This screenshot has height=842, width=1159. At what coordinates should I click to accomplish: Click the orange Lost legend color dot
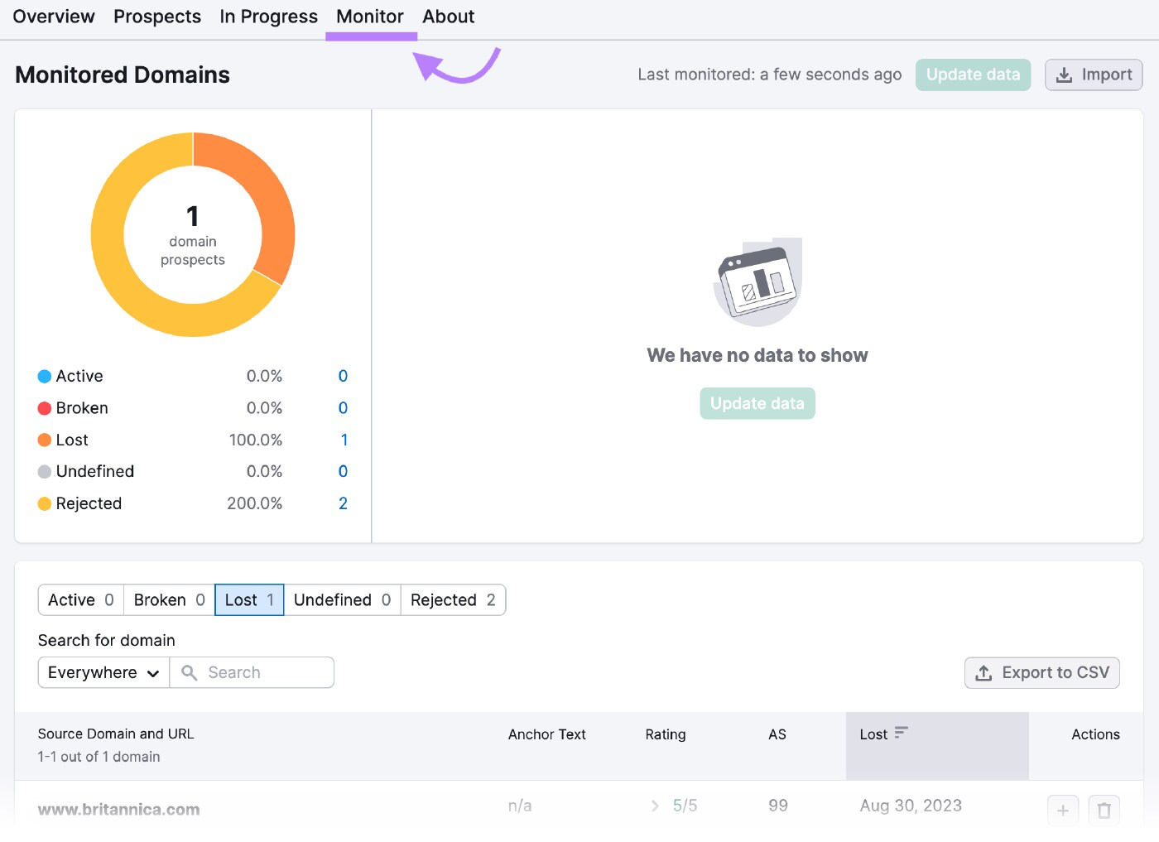coord(44,440)
